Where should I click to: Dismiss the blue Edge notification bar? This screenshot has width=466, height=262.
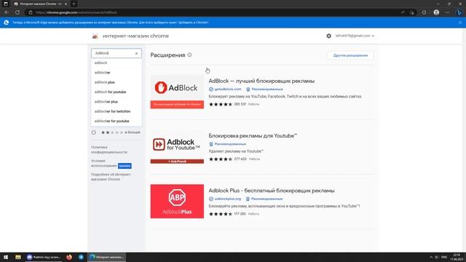[x=460, y=23]
